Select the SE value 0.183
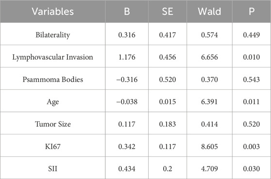This screenshot has width=271, height=179. pyautogui.click(x=168, y=124)
